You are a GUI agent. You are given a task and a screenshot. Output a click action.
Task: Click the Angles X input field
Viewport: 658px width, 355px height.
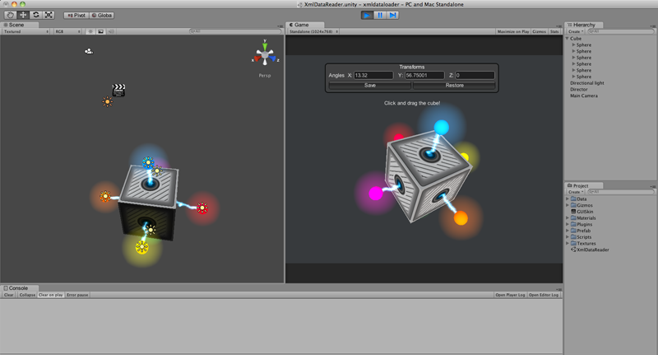click(373, 75)
